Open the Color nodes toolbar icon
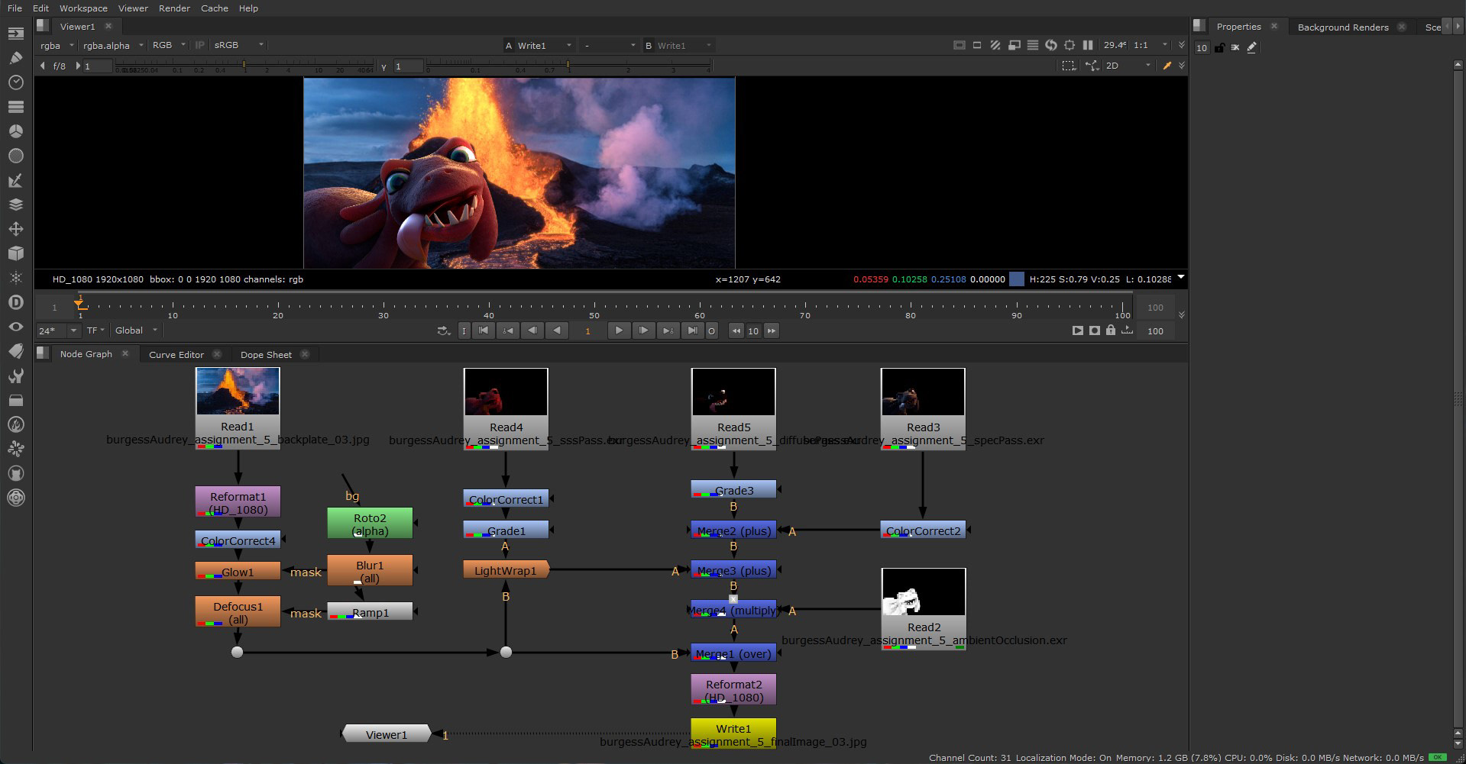1466x764 pixels. (15, 131)
